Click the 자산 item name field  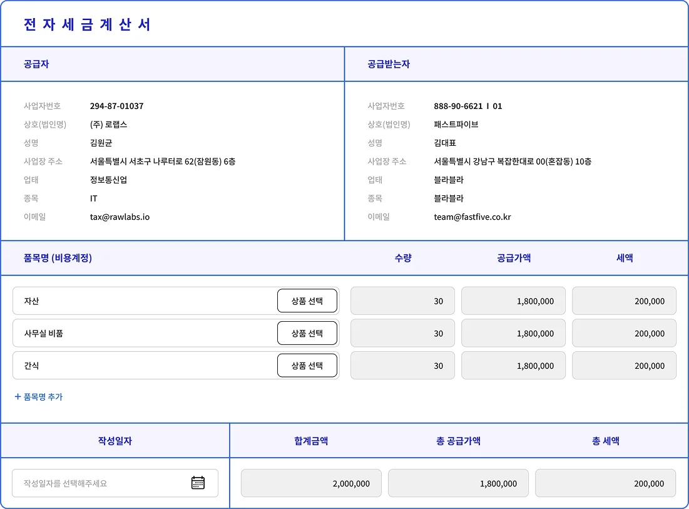125,301
